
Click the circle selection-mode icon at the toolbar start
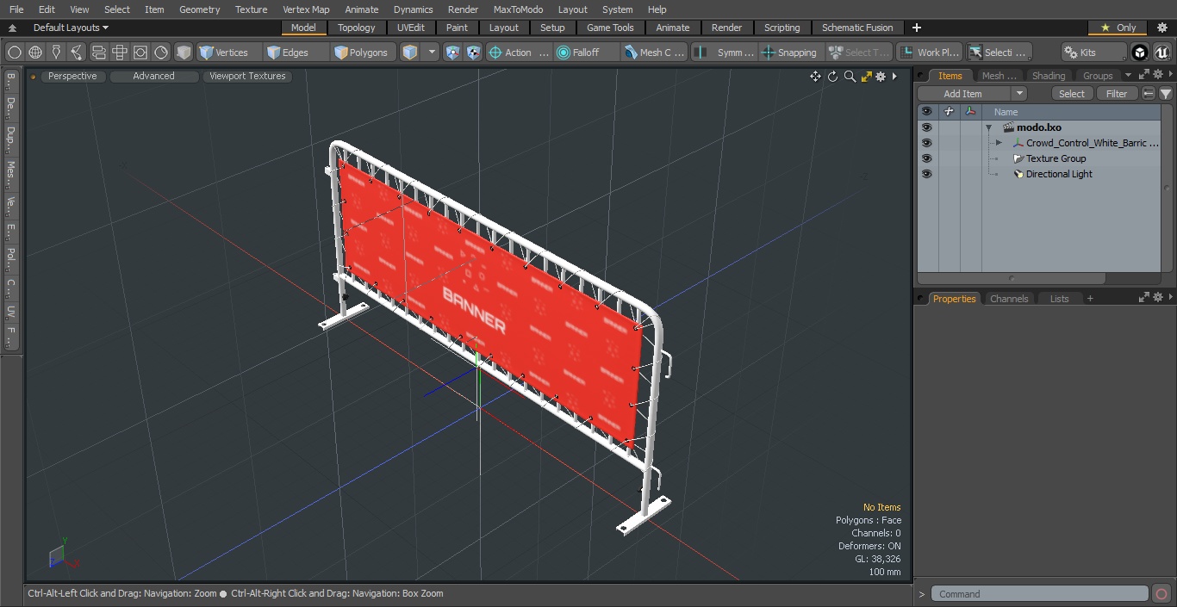pos(14,53)
